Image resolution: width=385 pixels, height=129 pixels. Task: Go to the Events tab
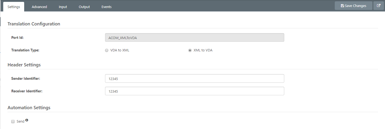pyautogui.click(x=106, y=7)
